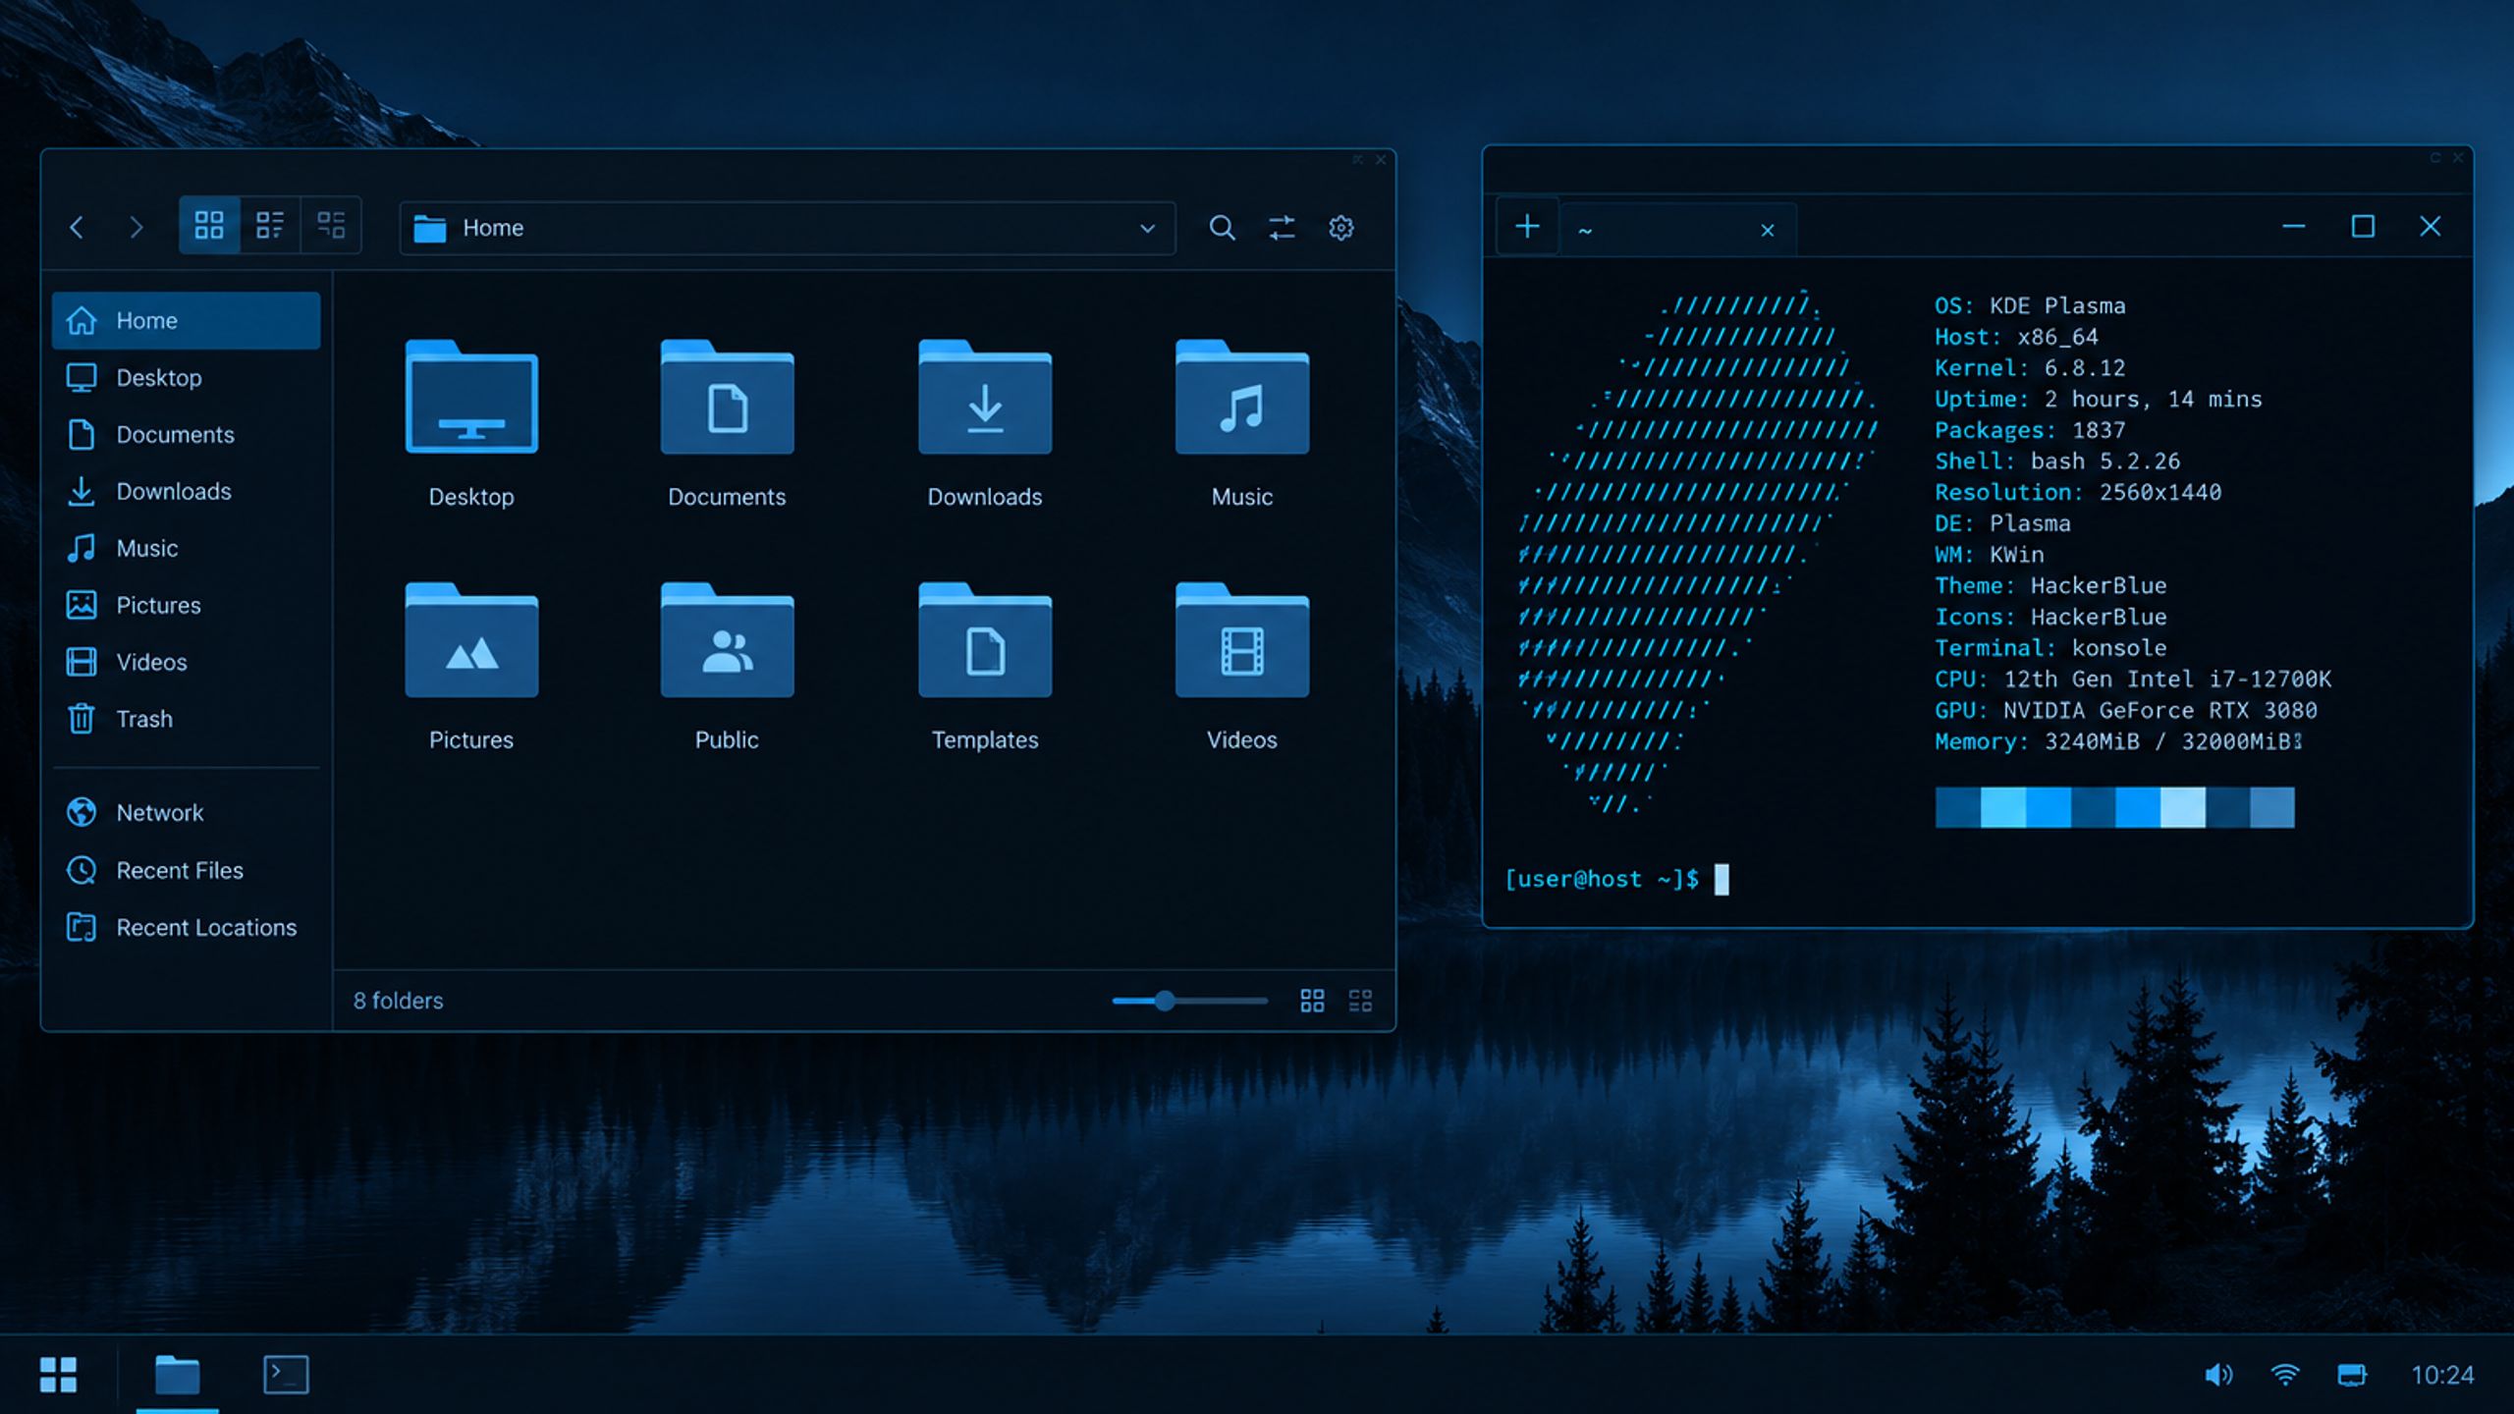Close the '~' terminal tab
Screen dimensions: 2514x1414
pos(1768,230)
